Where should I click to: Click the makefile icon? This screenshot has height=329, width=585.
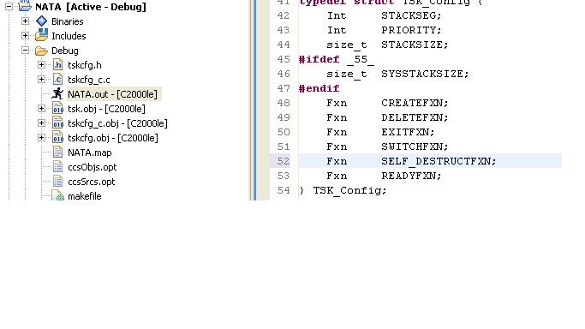(58, 195)
